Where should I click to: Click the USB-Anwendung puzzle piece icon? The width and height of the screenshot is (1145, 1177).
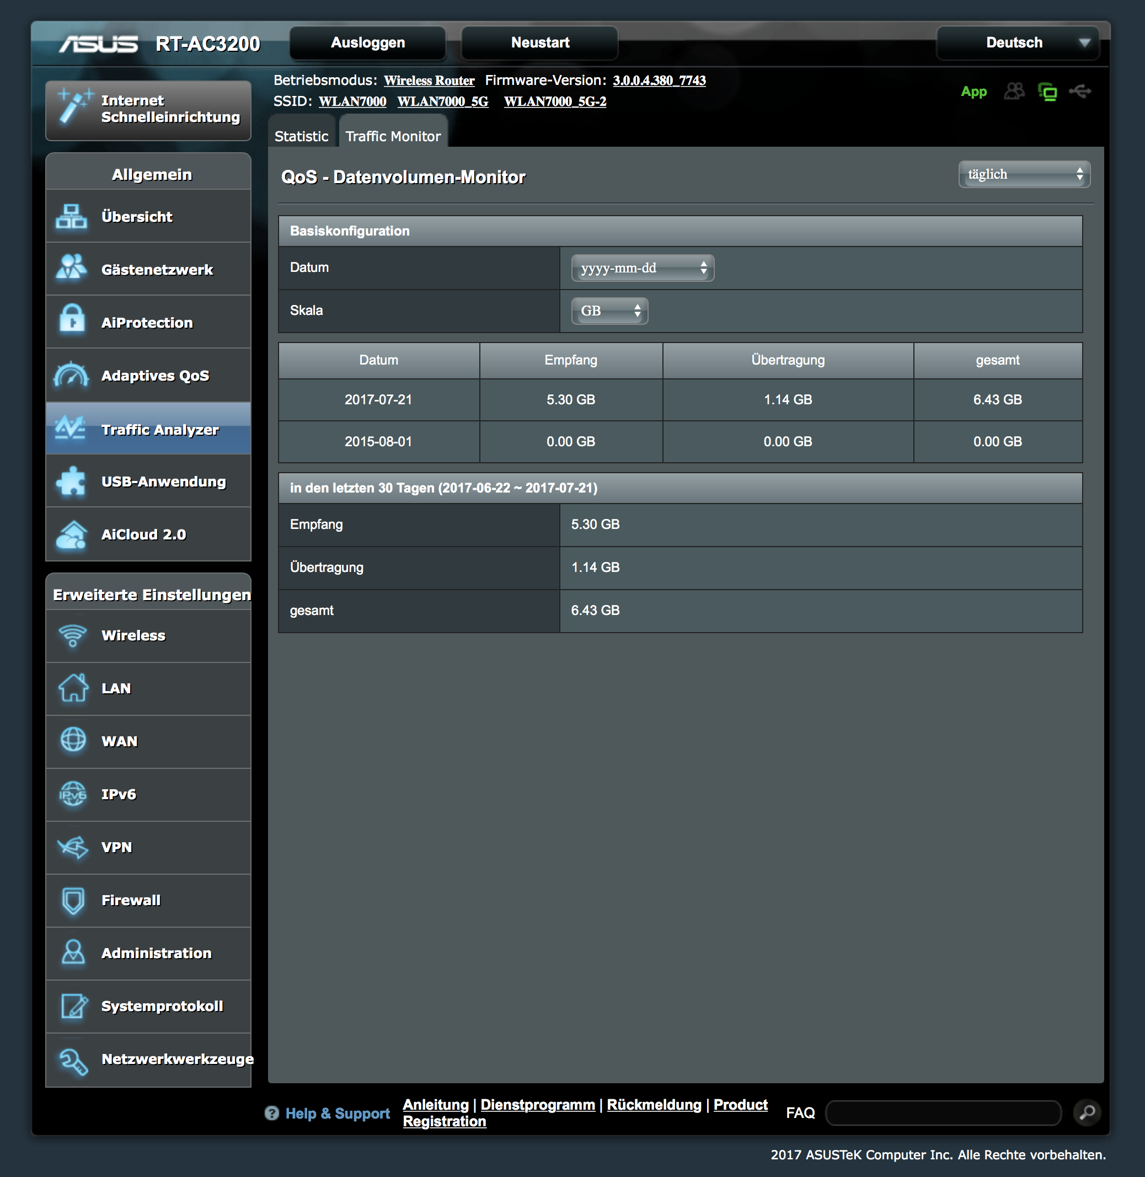(x=71, y=481)
